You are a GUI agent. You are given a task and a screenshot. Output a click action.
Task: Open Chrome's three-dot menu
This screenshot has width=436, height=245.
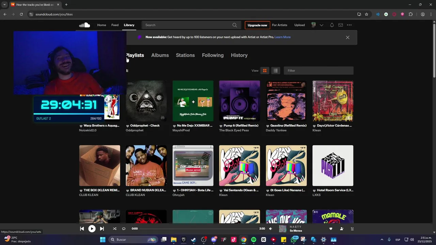tap(431, 14)
